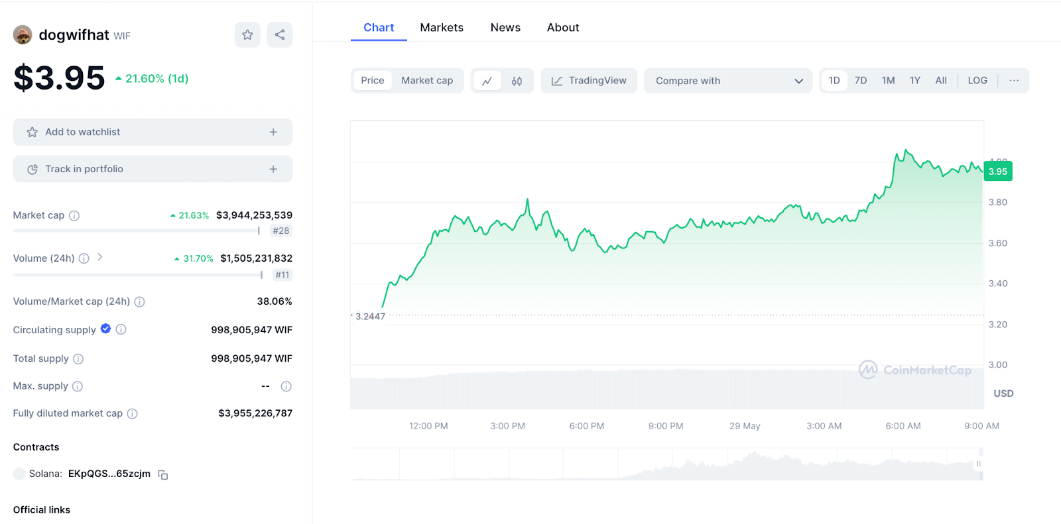Screen dimensions: 1061x524
Task: Open Fully diluted market cap info icon
Action: 133,413
